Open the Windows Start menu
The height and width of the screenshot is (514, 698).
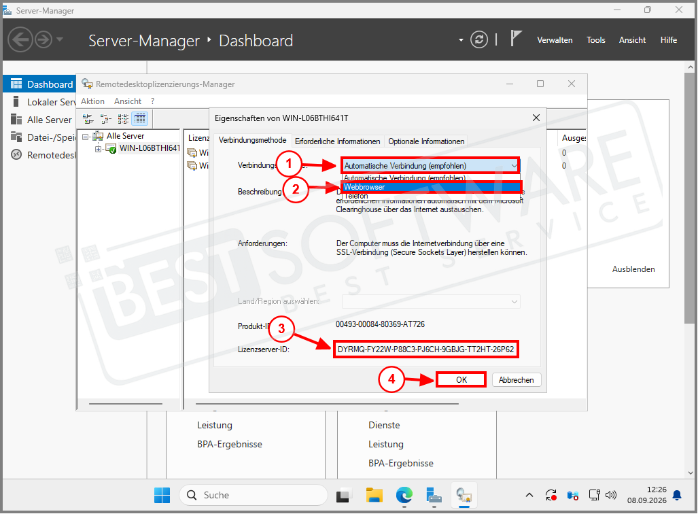pyautogui.click(x=162, y=495)
